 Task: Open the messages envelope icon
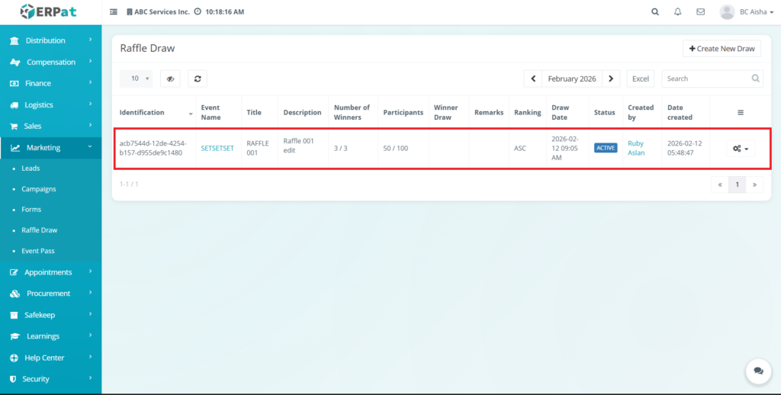[x=700, y=12]
